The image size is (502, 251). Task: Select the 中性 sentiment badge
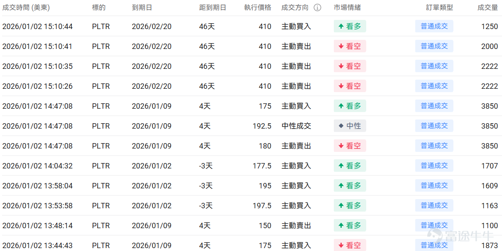point(350,126)
